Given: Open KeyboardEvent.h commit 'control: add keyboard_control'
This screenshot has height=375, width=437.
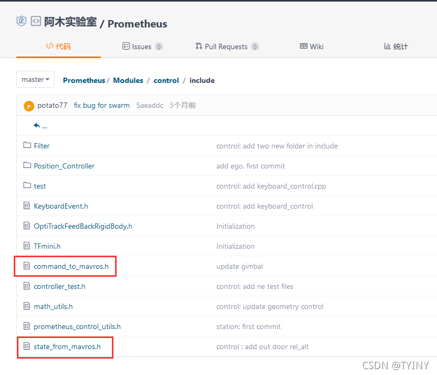Looking at the screenshot, I should pyautogui.click(x=264, y=207).
